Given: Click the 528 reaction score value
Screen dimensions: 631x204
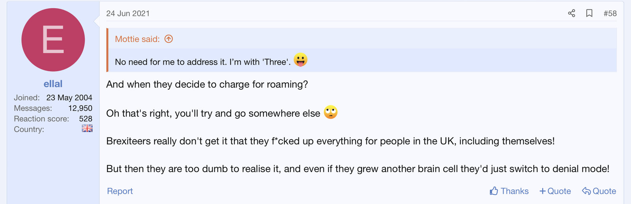Looking at the screenshot, I should click(86, 119).
